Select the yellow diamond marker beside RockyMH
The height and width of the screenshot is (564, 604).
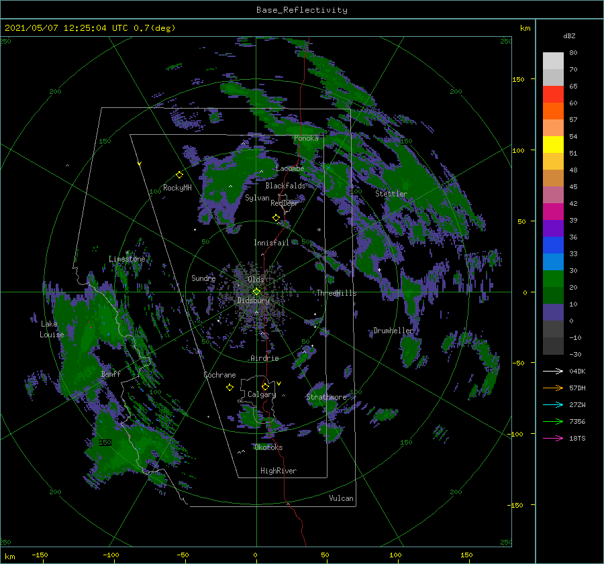click(179, 175)
